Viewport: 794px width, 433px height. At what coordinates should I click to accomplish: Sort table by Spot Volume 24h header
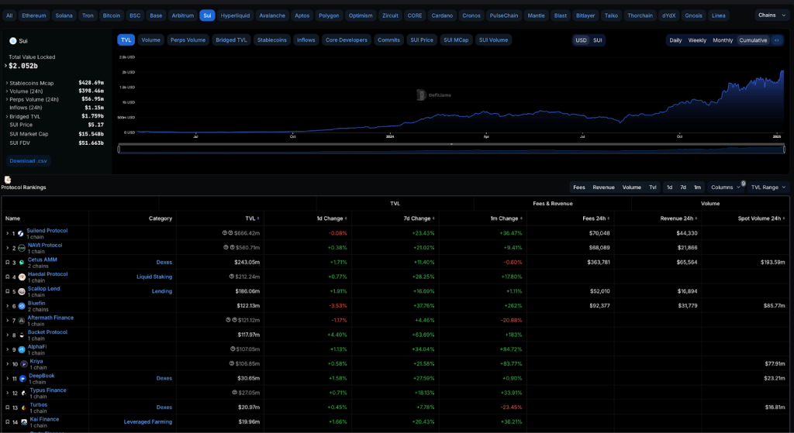761,218
